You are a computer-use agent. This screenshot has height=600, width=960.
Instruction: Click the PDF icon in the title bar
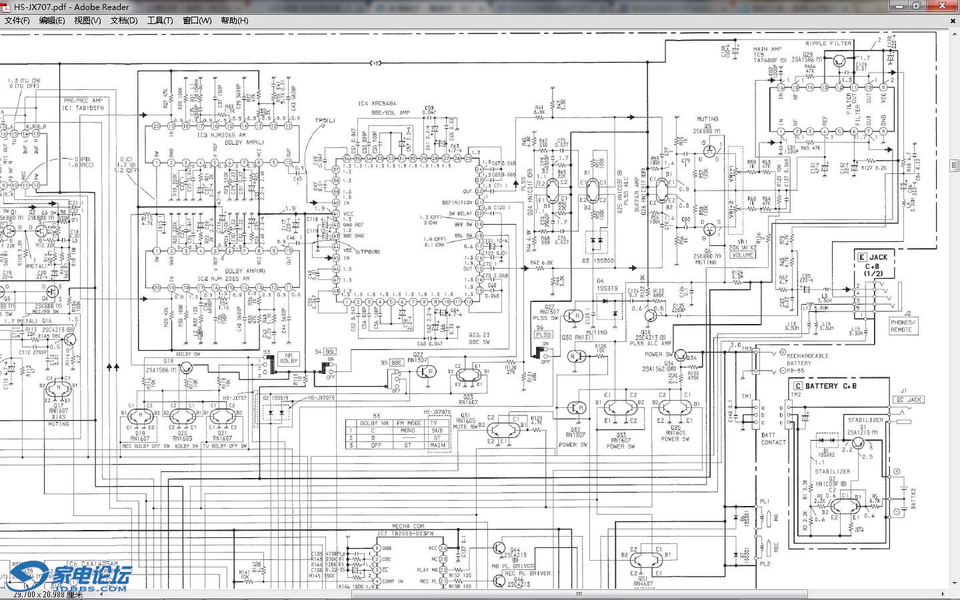pyautogui.click(x=7, y=7)
